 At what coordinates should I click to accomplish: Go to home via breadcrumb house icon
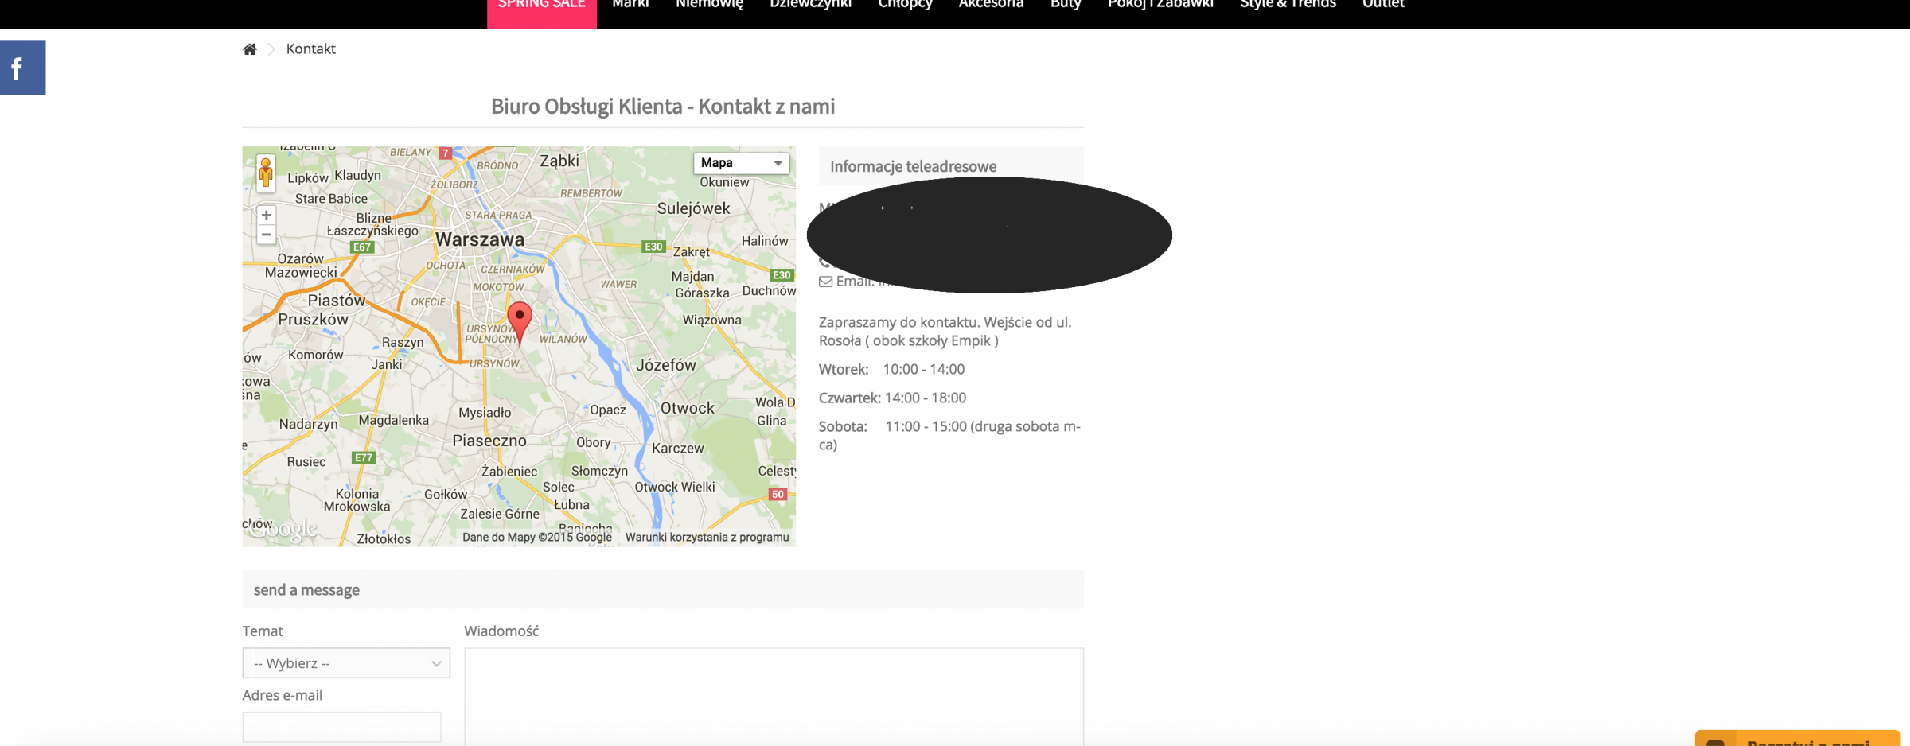(x=250, y=49)
